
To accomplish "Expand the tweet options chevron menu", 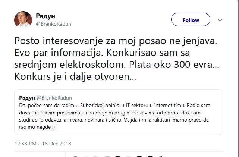I will 220,20.
